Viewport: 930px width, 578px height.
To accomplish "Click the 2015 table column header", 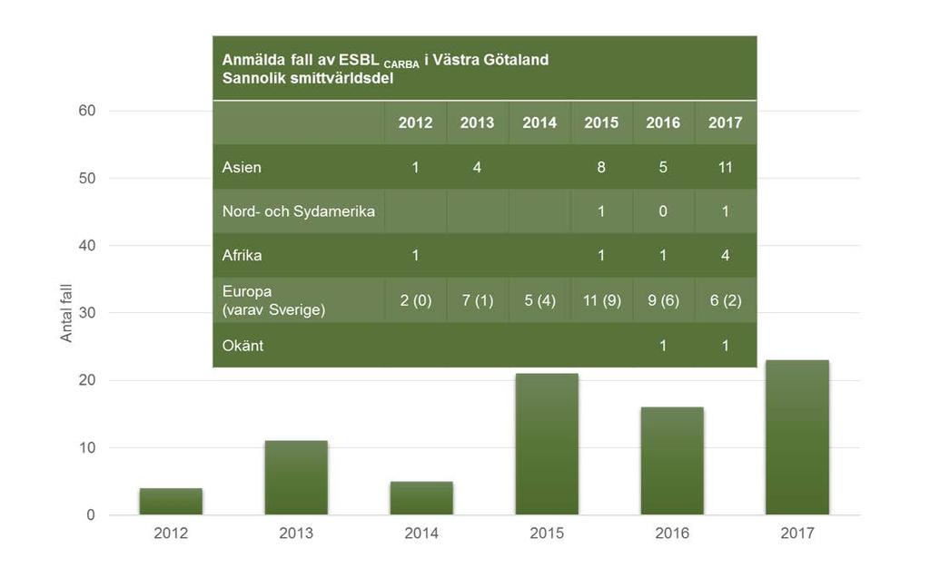I will pyautogui.click(x=601, y=122).
